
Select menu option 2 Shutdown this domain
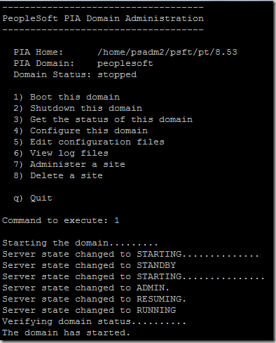point(78,108)
